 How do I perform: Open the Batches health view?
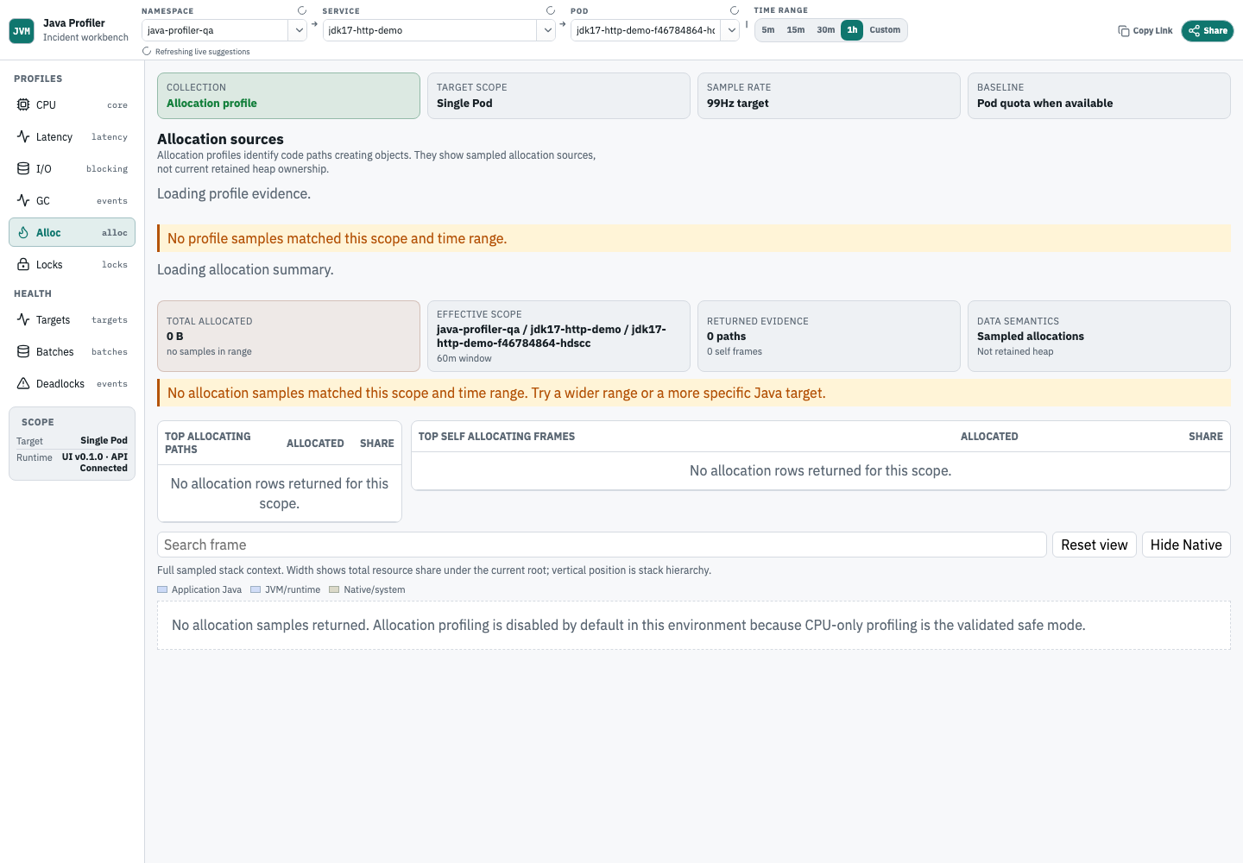click(x=73, y=351)
